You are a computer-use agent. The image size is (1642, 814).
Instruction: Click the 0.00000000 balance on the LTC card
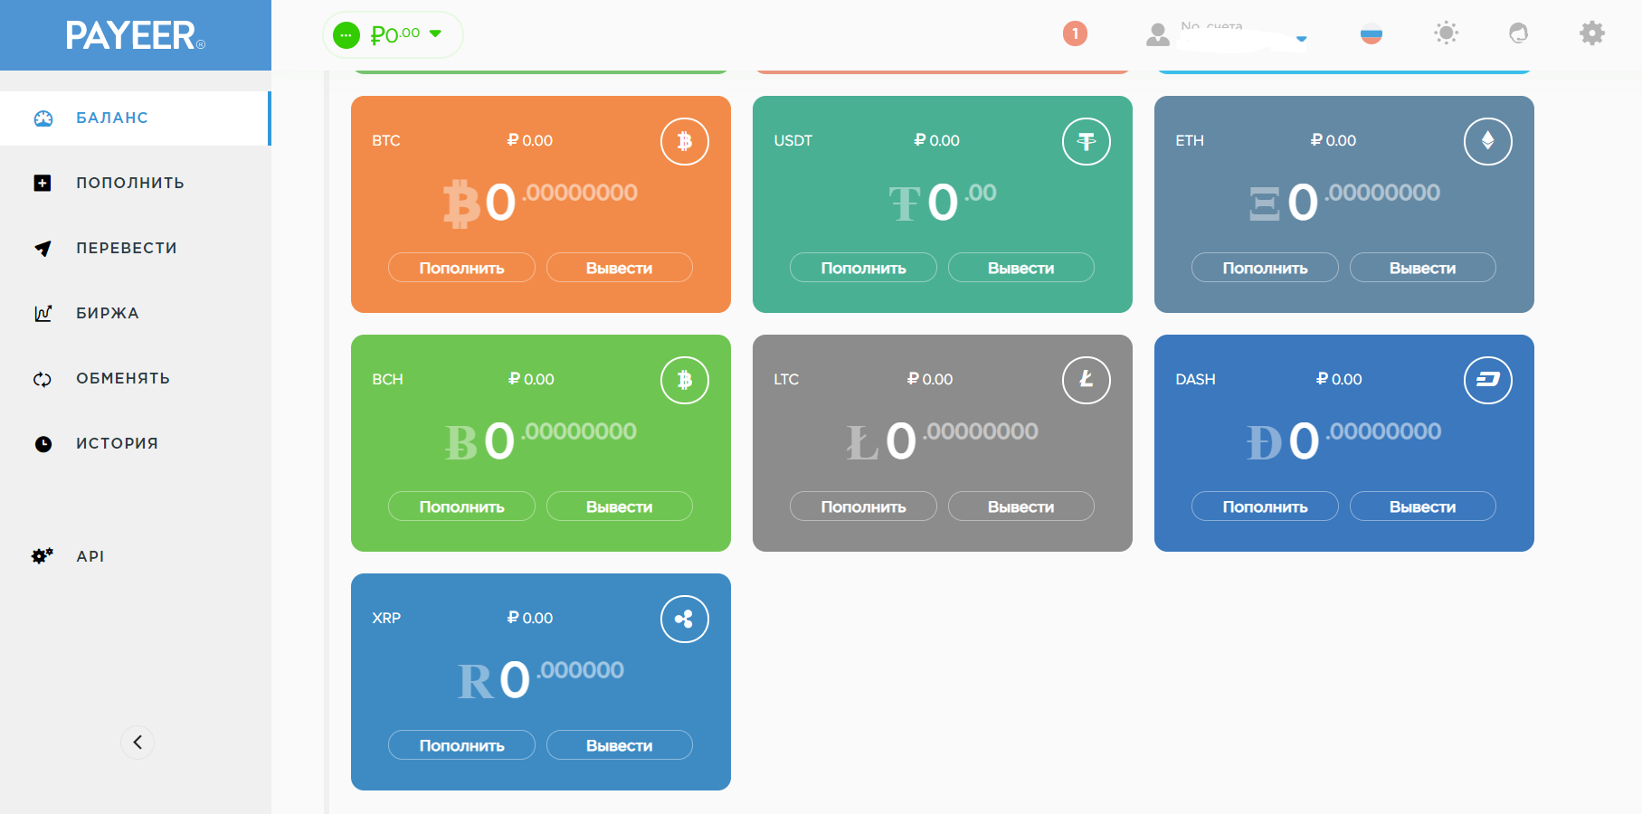click(942, 440)
